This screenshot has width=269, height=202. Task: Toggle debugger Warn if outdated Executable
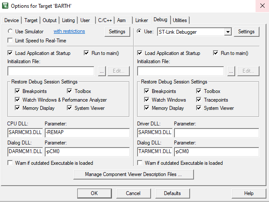click(x=140, y=163)
